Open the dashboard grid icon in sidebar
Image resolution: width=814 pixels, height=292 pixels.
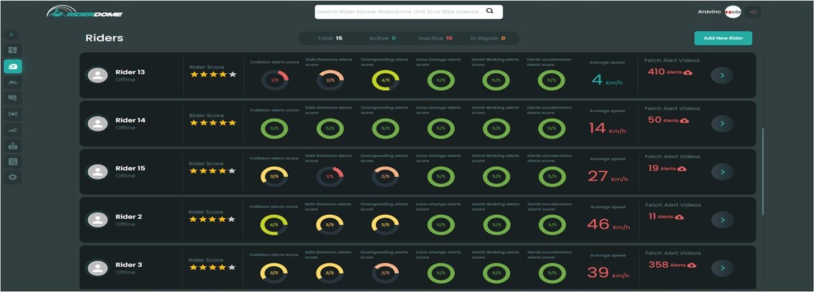[13, 50]
